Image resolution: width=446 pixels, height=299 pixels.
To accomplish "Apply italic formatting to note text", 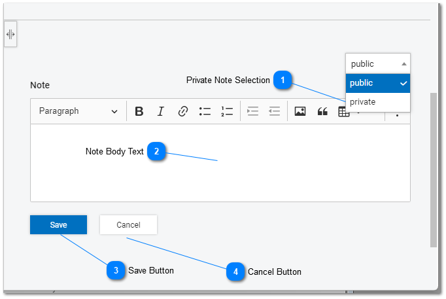I will point(161,111).
